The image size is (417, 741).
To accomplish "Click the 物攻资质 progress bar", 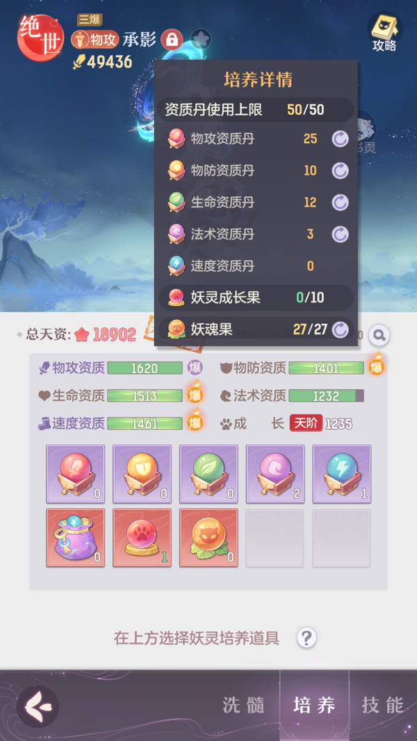I will point(145,368).
